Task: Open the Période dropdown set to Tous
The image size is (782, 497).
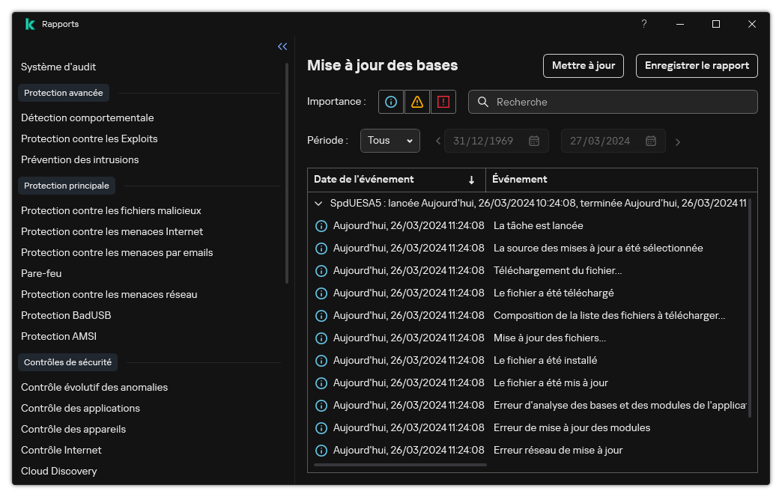Action: [390, 141]
